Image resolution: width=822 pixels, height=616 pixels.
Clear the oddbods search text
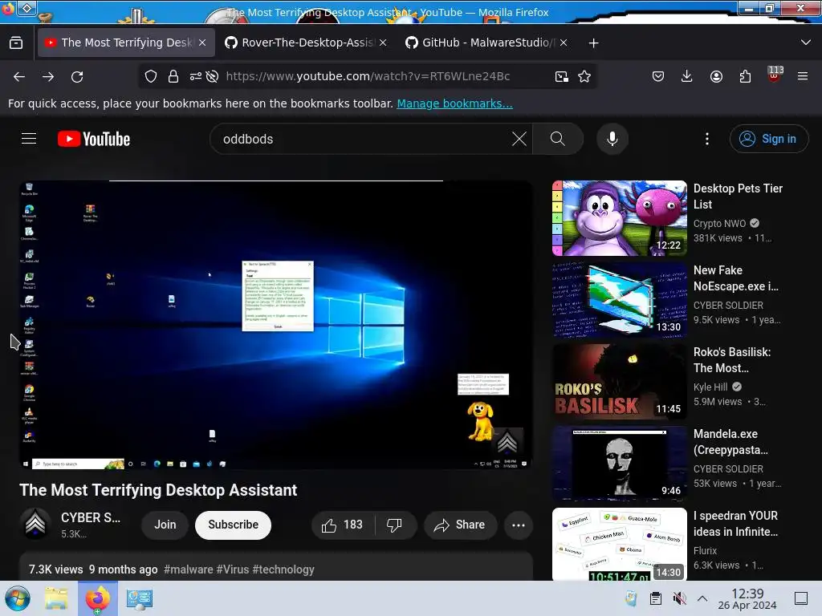(519, 139)
